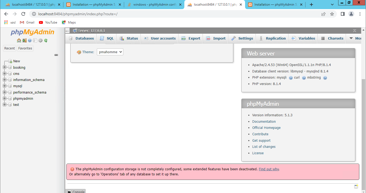Click the help icon next to curl
The width and height of the screenshot is (366, 193).
[x=304, y=78]
